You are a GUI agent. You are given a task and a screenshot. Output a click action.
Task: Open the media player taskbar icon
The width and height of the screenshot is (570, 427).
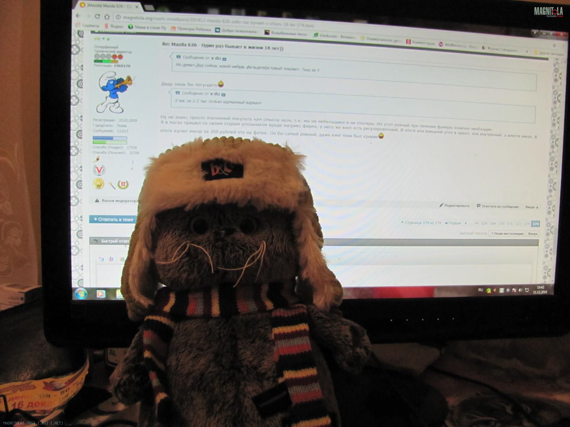click(101, 294)
